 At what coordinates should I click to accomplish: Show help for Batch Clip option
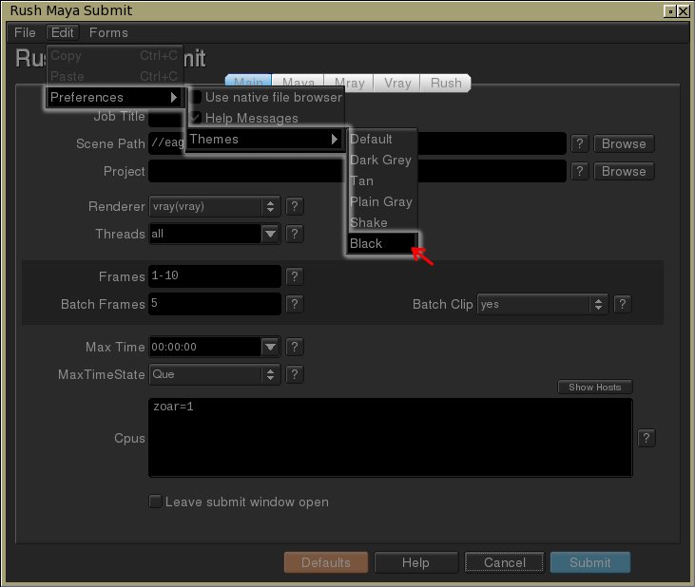(x=623, y=304)
